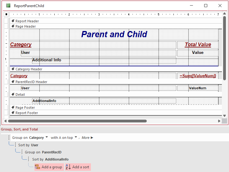Select the User text box in ParentRecID Header
The width and height of the screenshot is (229, 172).
pos(98,88)
